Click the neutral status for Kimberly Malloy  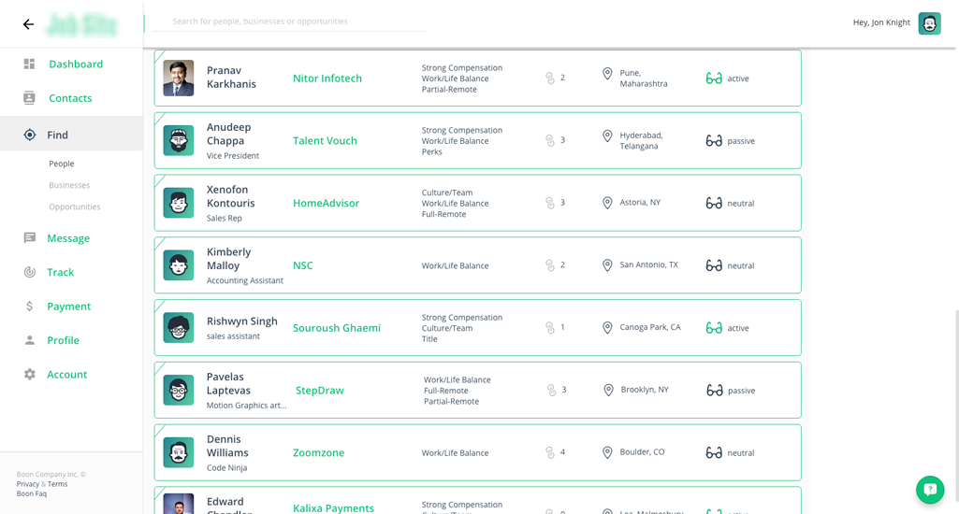741,265
